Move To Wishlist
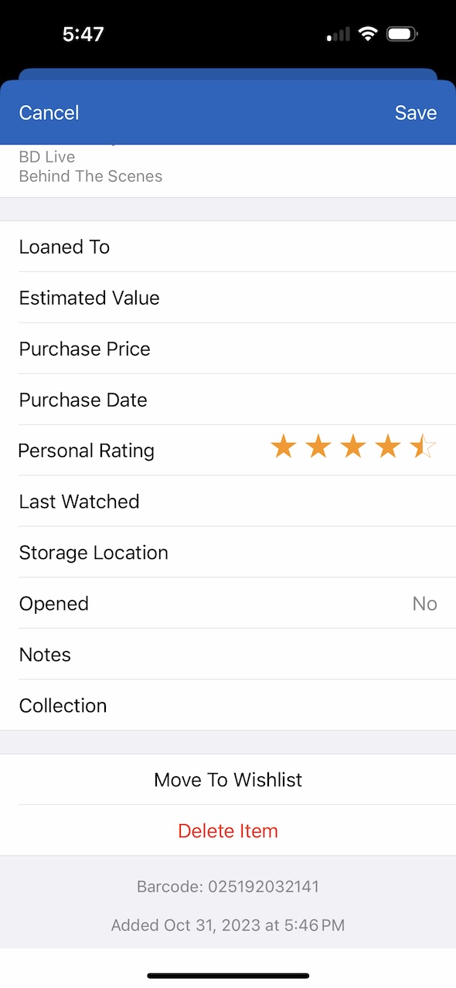 228,779
